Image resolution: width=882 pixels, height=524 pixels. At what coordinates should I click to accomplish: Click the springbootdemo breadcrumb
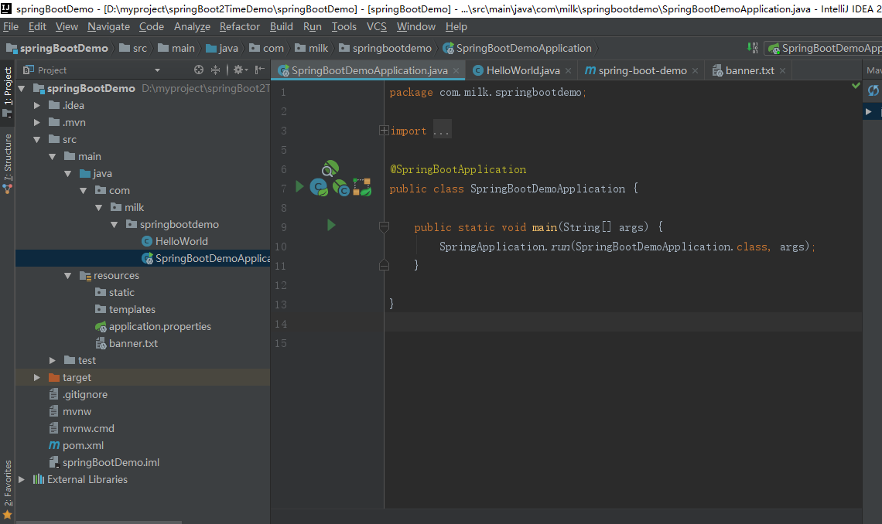tap(385, 48)
